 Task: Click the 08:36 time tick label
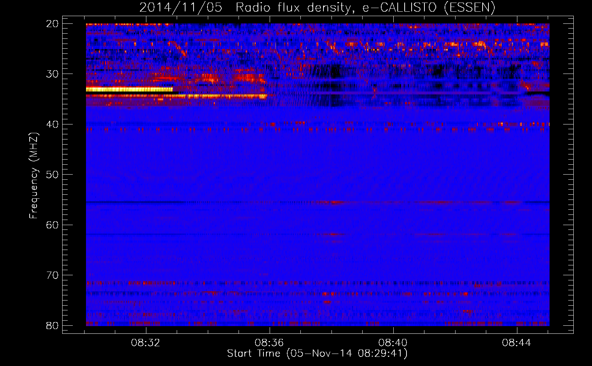(269, 343)
